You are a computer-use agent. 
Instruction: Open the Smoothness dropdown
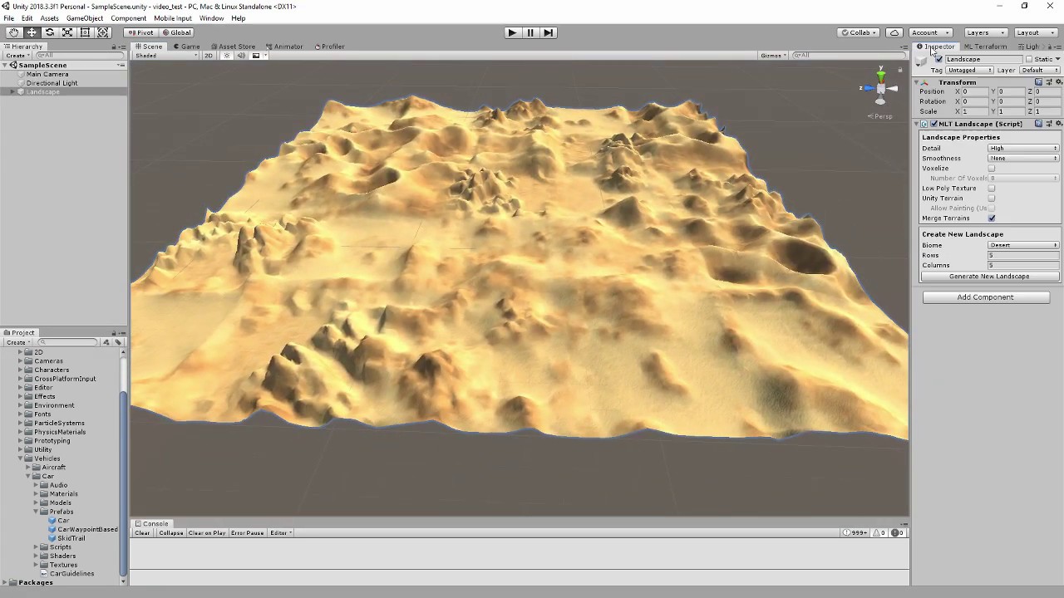(1023, 159)
